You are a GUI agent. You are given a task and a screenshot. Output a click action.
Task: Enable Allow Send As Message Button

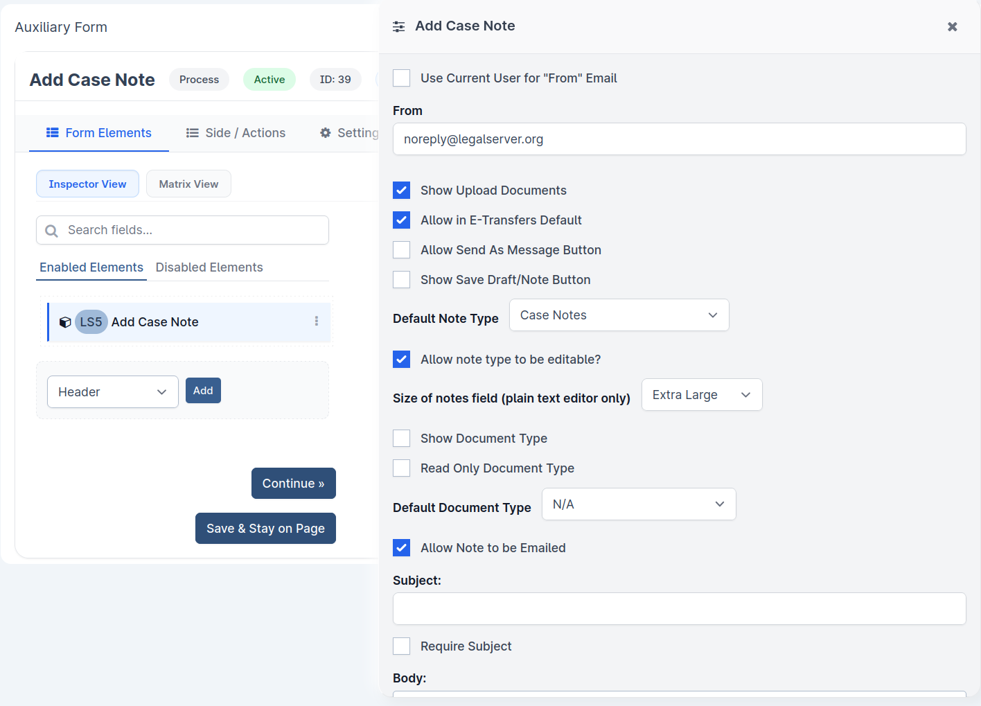[x=402, y=249]
